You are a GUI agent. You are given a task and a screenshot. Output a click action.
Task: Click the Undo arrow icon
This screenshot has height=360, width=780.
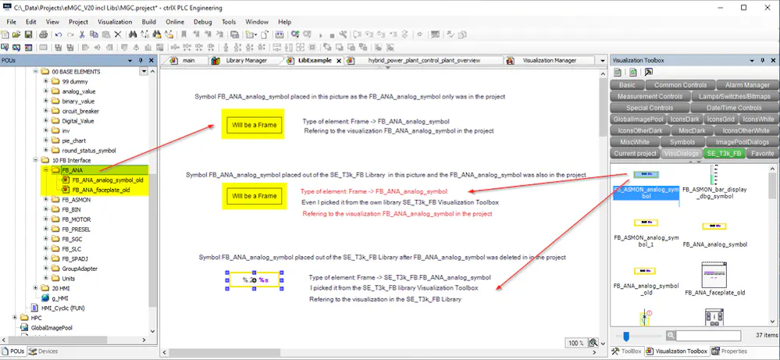[x=57, y=34]
